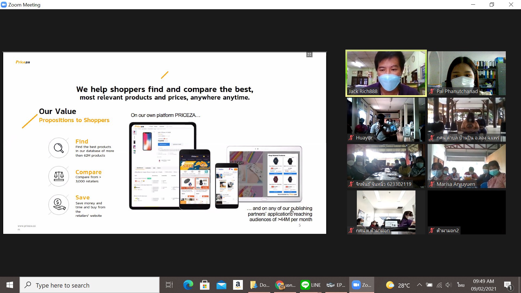Open the Microsoft Store taskbar icon

tap(205, 285)
